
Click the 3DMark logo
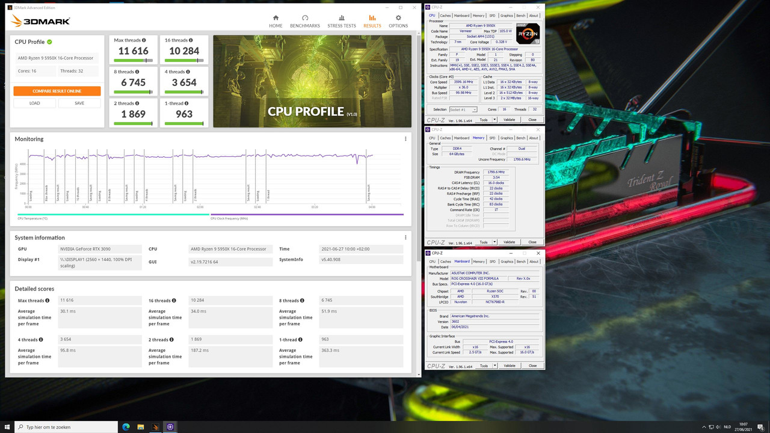pyautogui.click(x=40, y=21)
